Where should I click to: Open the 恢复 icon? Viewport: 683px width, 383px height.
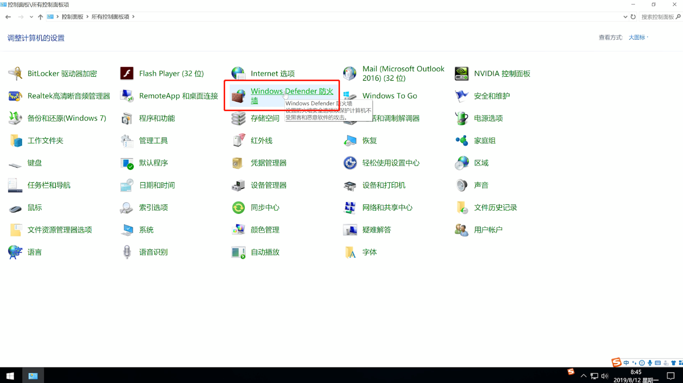350,141
